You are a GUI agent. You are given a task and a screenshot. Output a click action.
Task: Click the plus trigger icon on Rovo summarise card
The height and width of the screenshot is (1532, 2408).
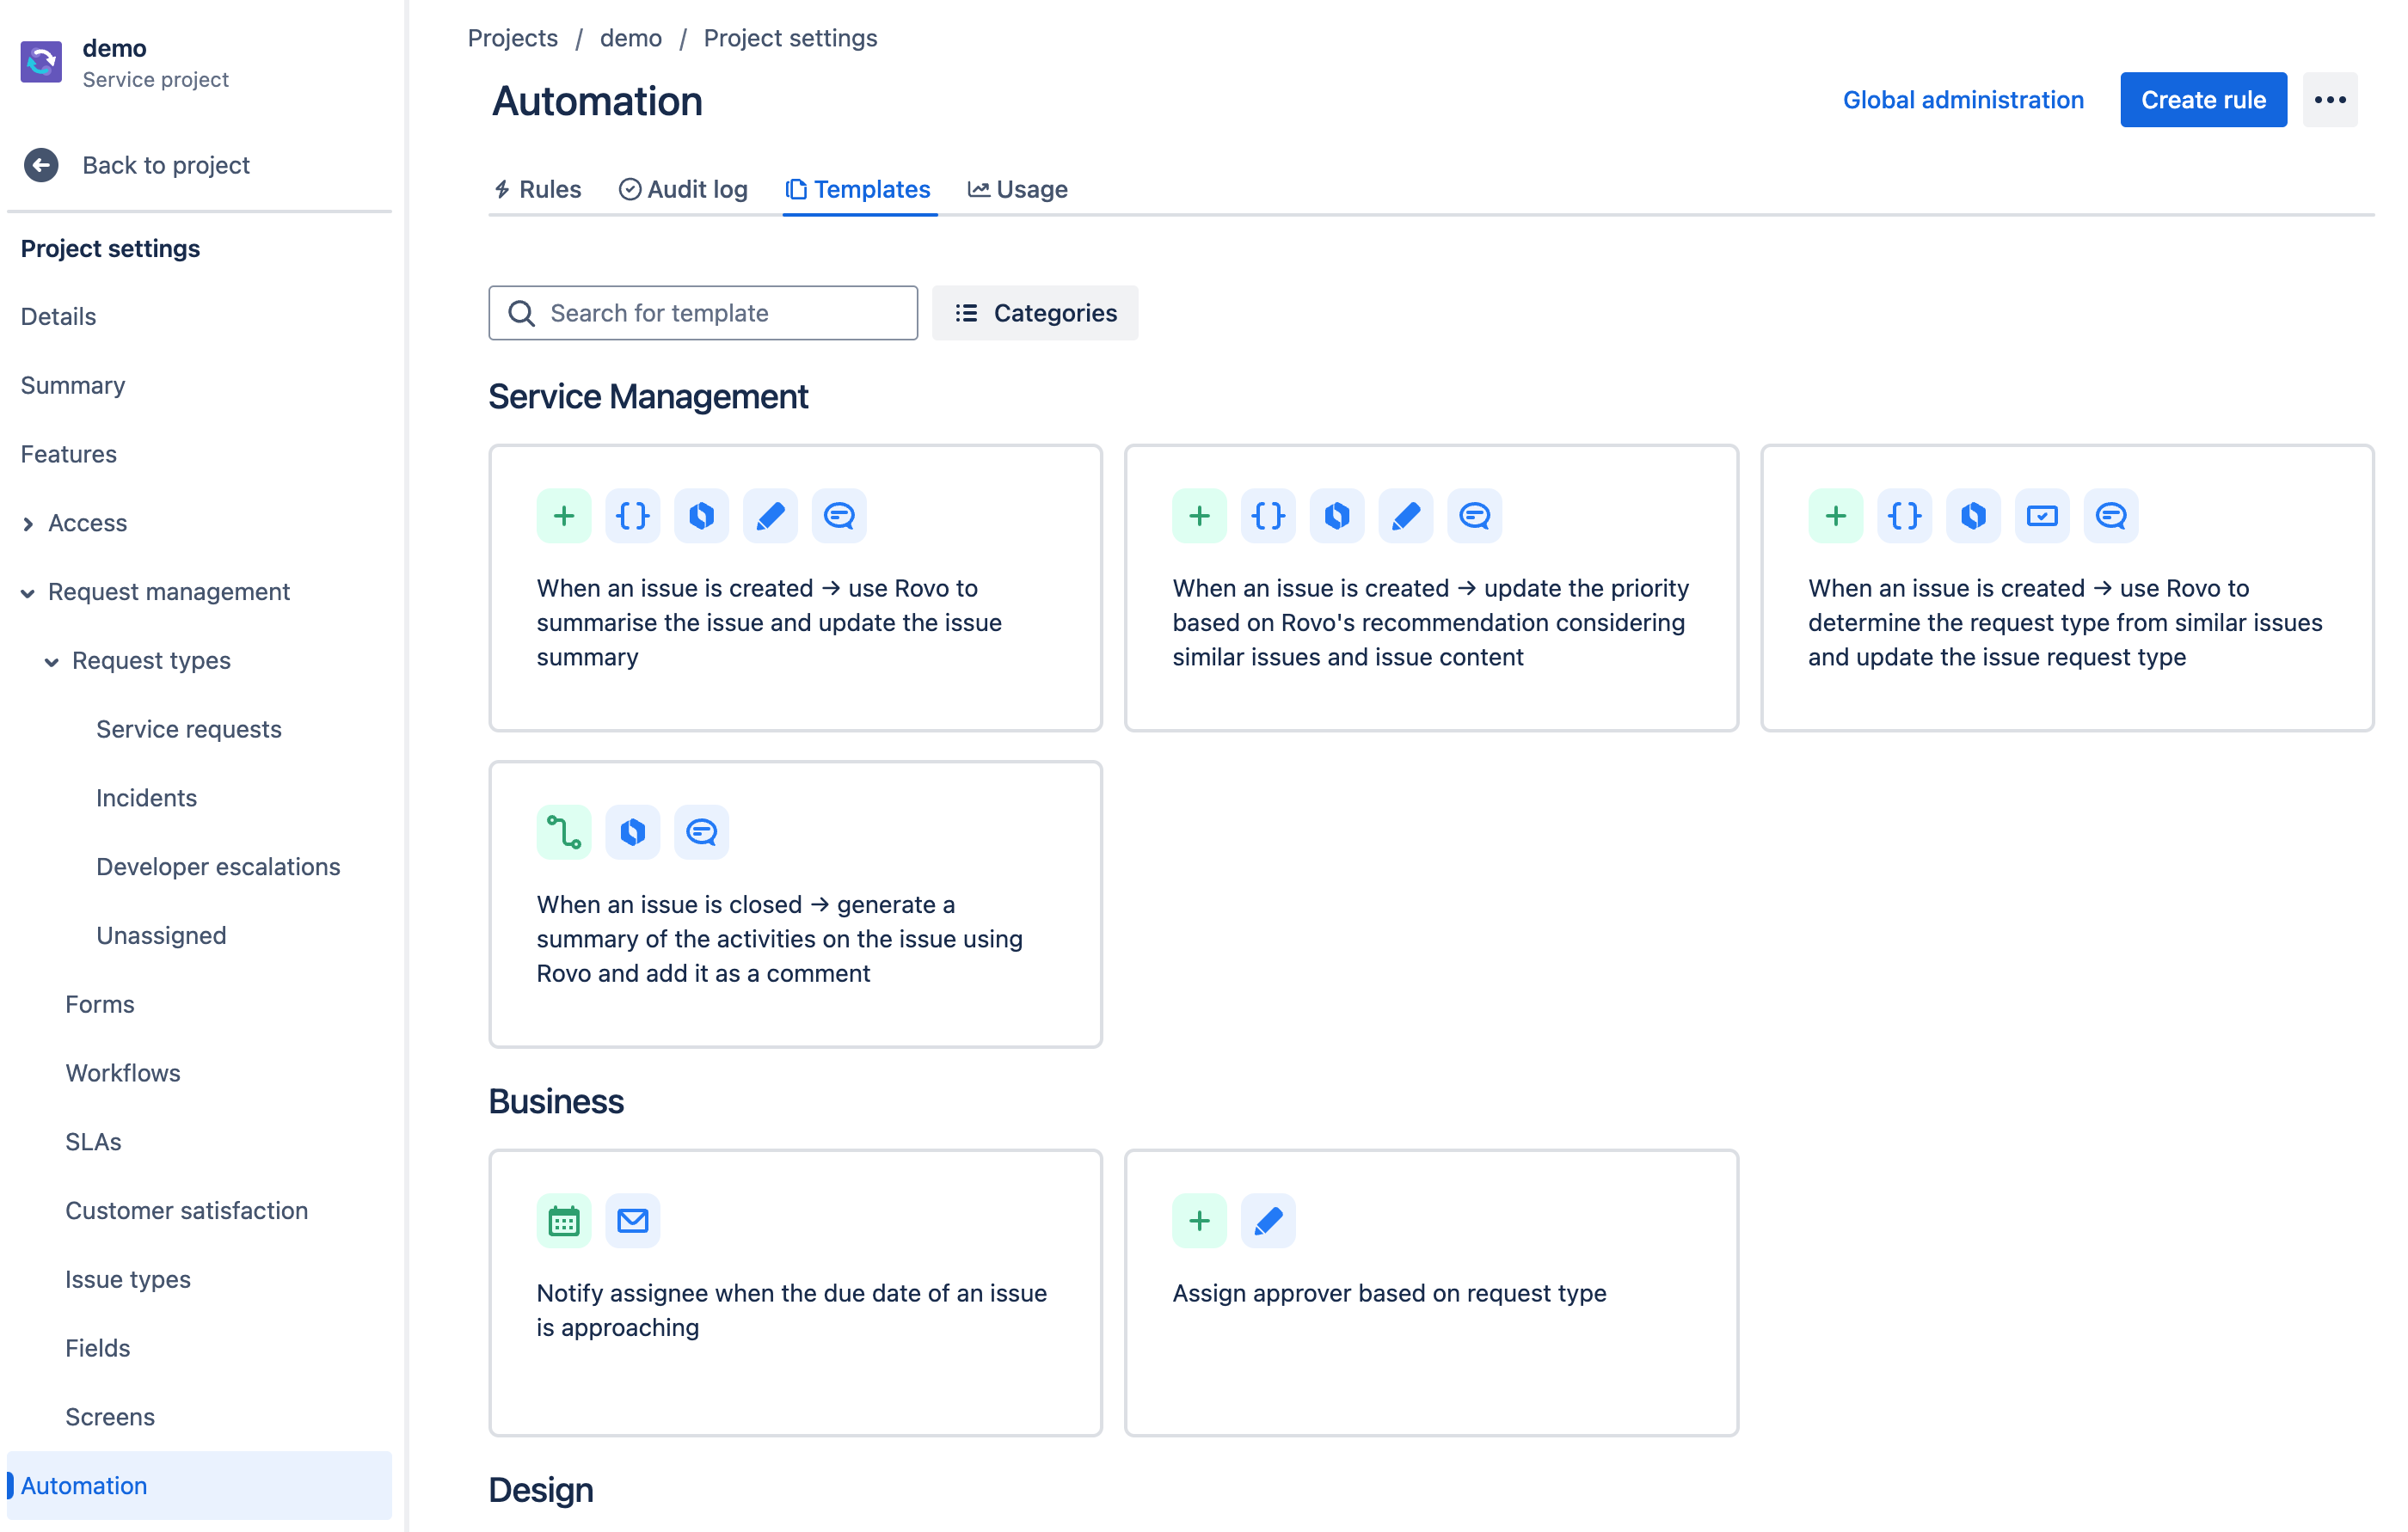tap(564, 516)
